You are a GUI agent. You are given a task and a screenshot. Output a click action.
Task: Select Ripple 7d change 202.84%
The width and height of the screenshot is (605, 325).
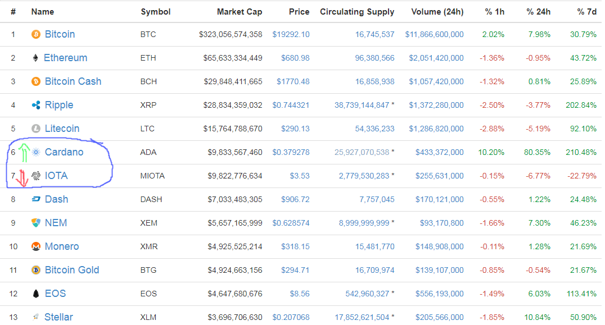coord(581,105)
